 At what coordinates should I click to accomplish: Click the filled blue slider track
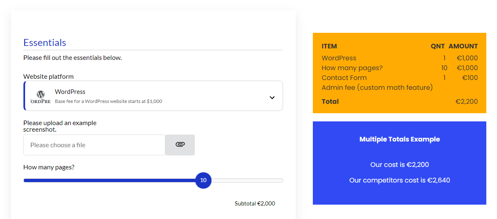[x=109, y=180]
